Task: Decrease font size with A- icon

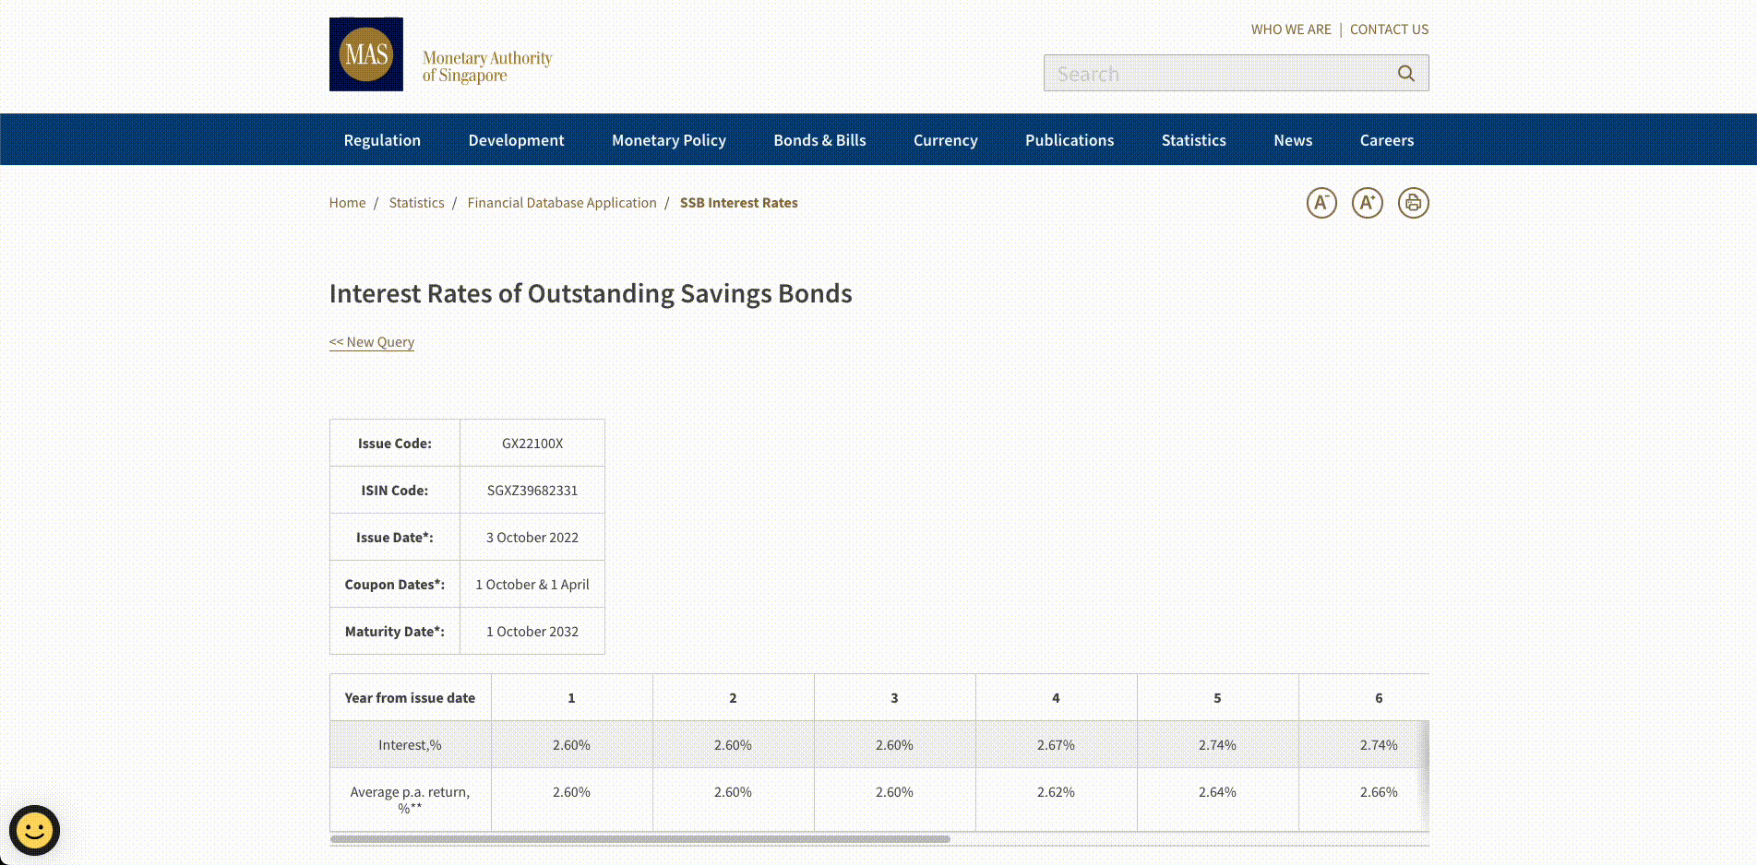Action: [1321, 203]
